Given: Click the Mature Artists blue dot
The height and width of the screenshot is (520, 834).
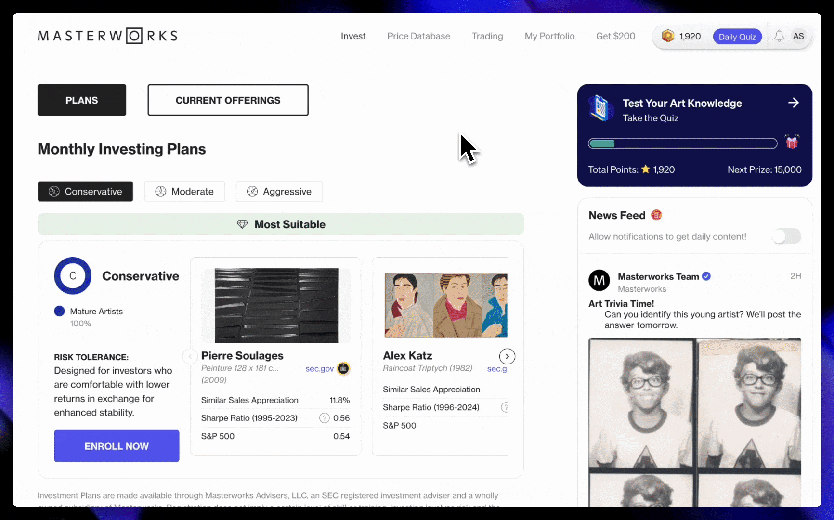Looking at the screenshot, I should pyautogui.click(x=59, y=311).
